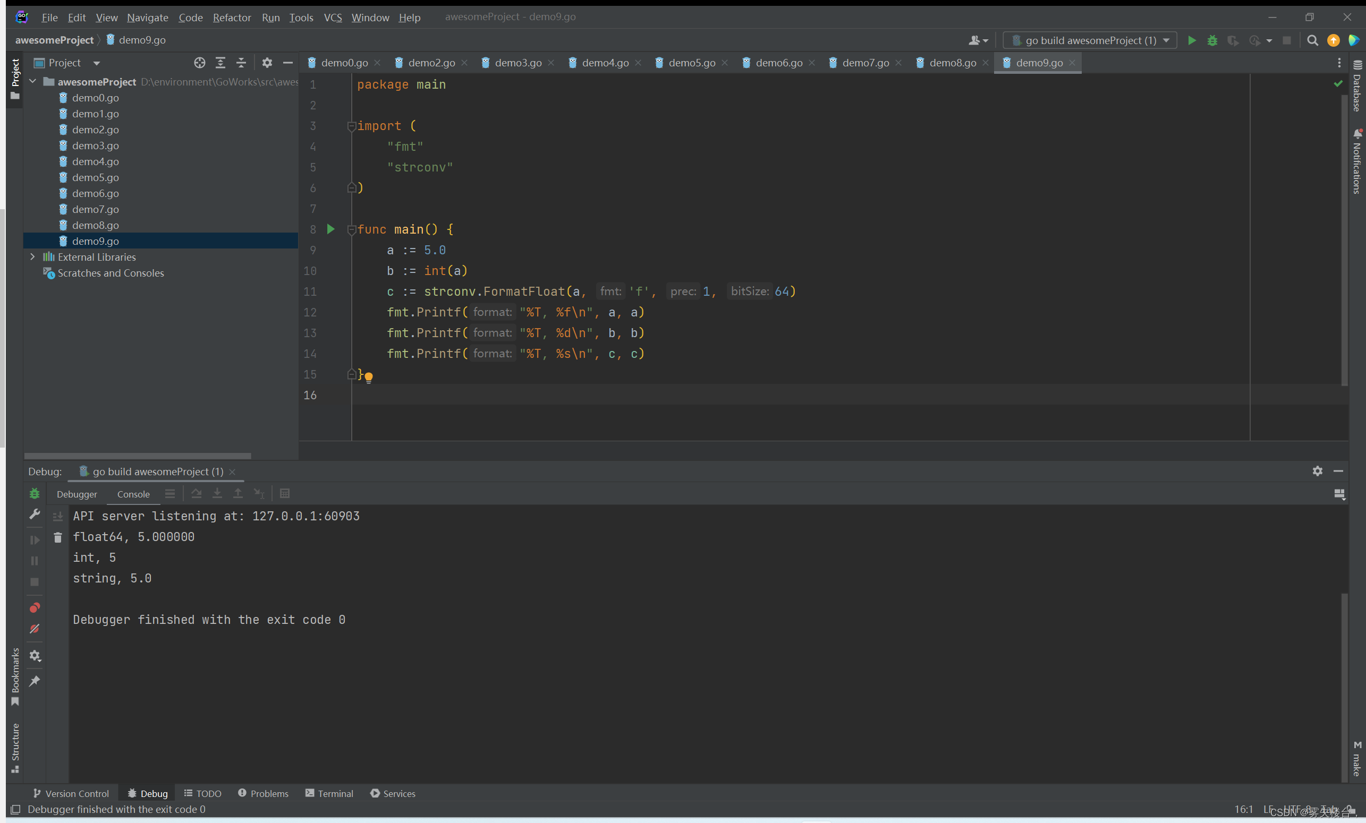
Task: Click the intention lightbulb on line 15
Action: click(369, 378)
